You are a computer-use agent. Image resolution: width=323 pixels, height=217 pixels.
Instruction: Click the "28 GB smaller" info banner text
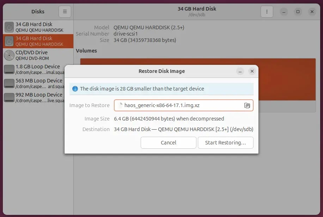coord(142,89)
